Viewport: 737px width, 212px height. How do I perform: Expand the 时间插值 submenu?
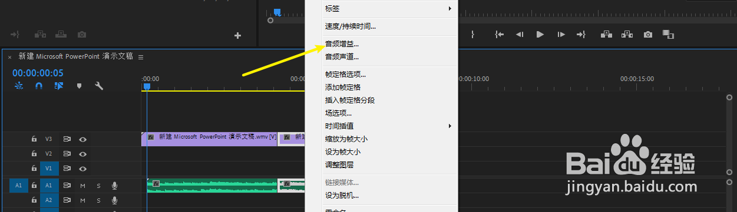point(381,126)
